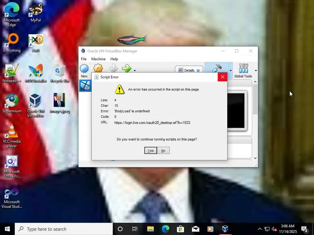314x235 pixels.
Task: Open File Explorer from the taskbar
Action: click(150, 229)
